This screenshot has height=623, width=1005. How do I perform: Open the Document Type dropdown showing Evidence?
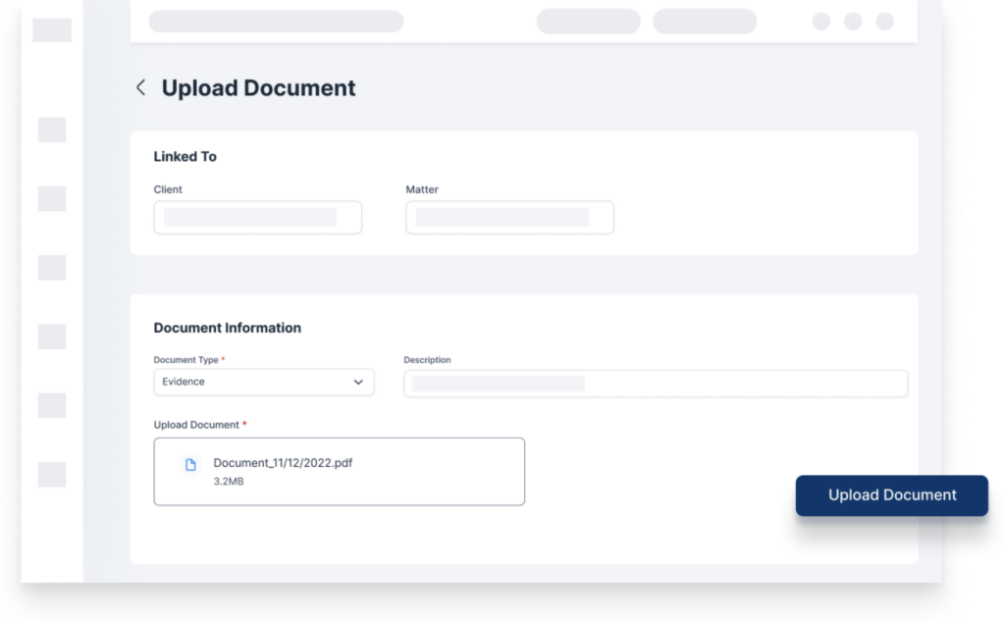tap(263, 383)
